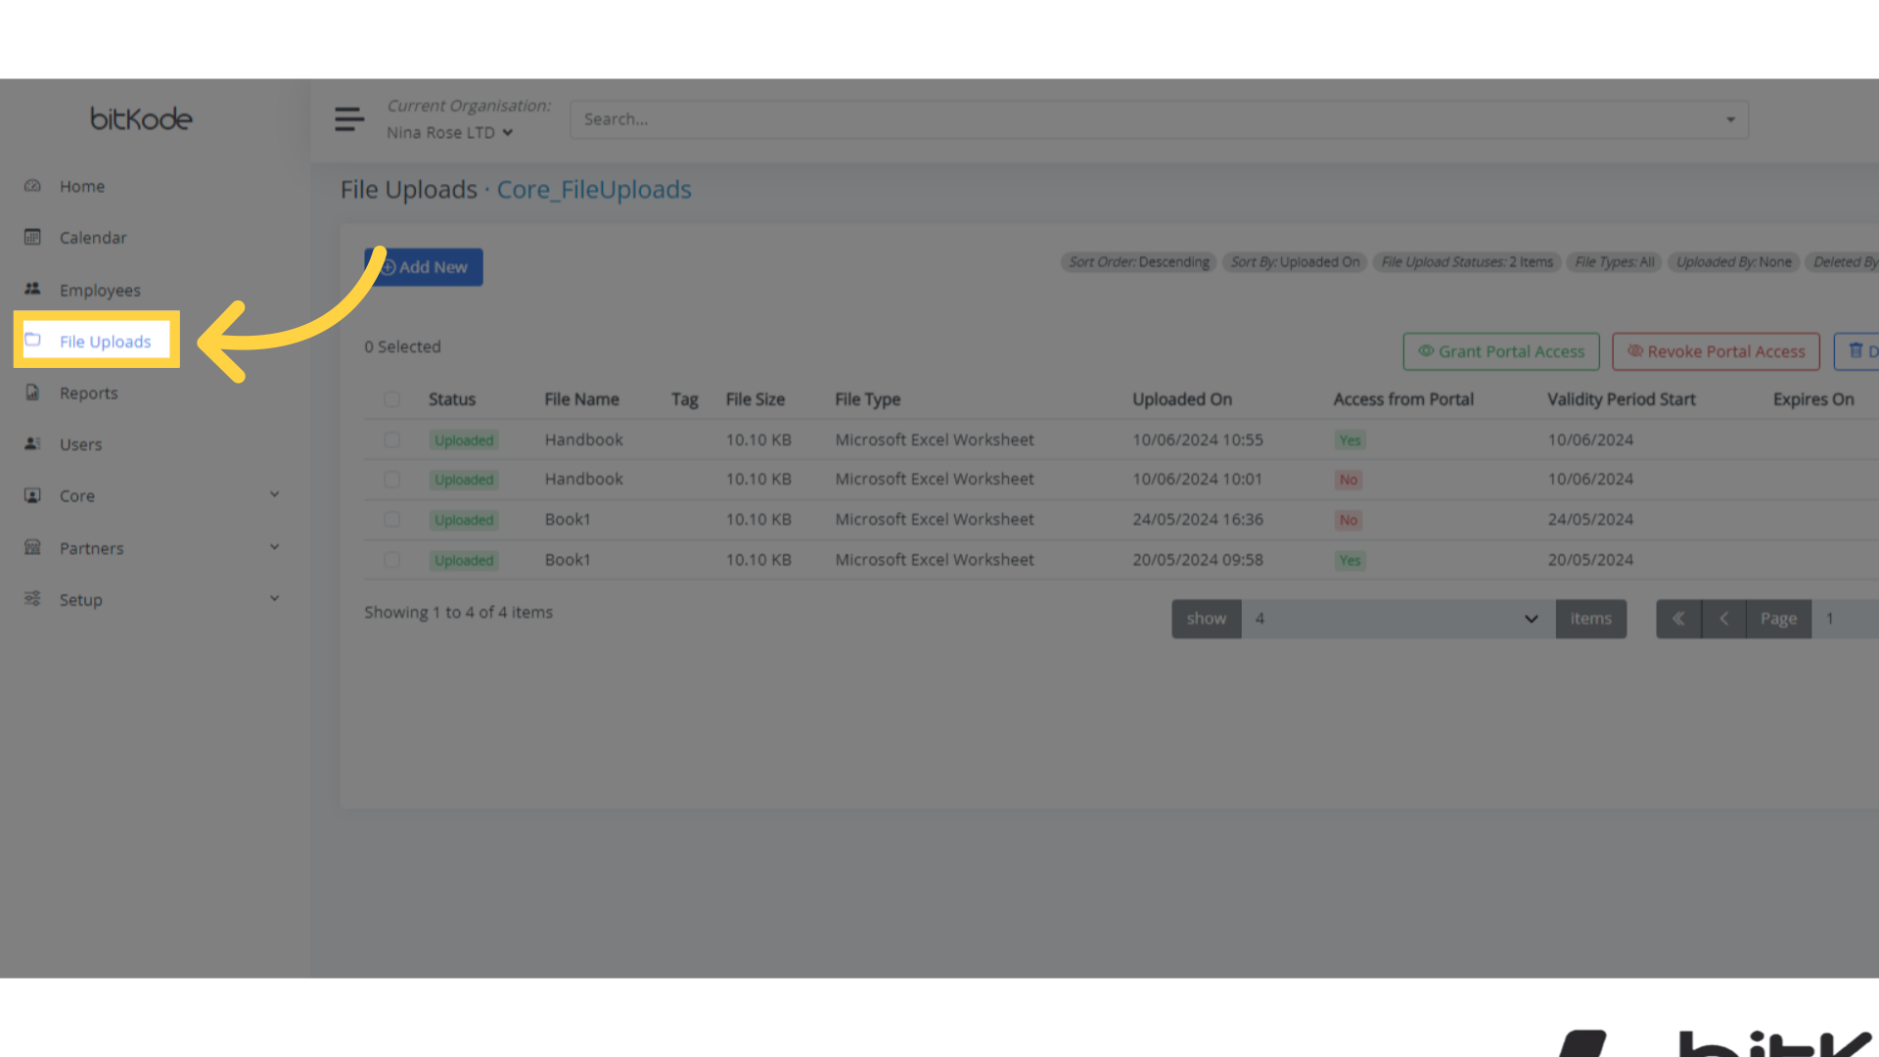Click the hamburger menu icon near Current Organisation
Image resolution: width=1879 pixels, height=1057 pixels.
(349, 118)
